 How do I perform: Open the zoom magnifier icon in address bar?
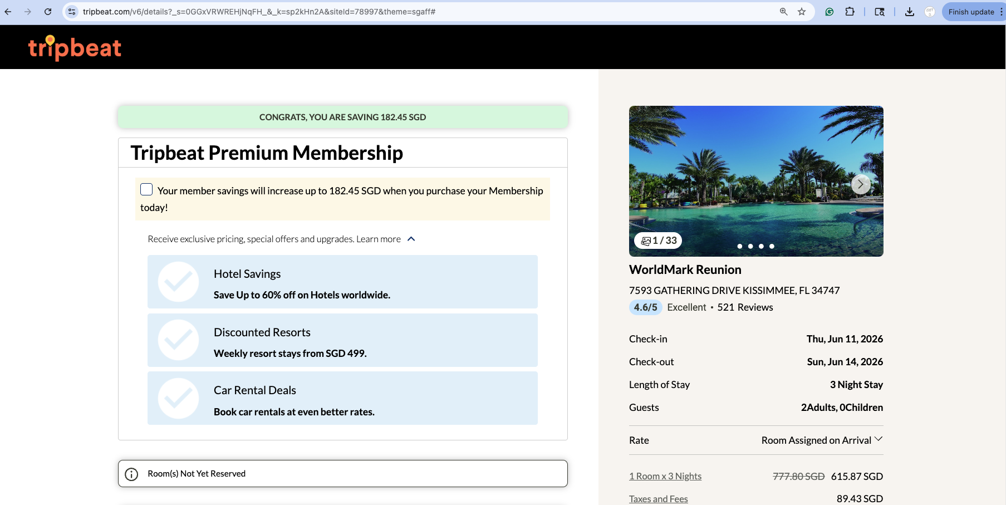[x=784, y=12]
